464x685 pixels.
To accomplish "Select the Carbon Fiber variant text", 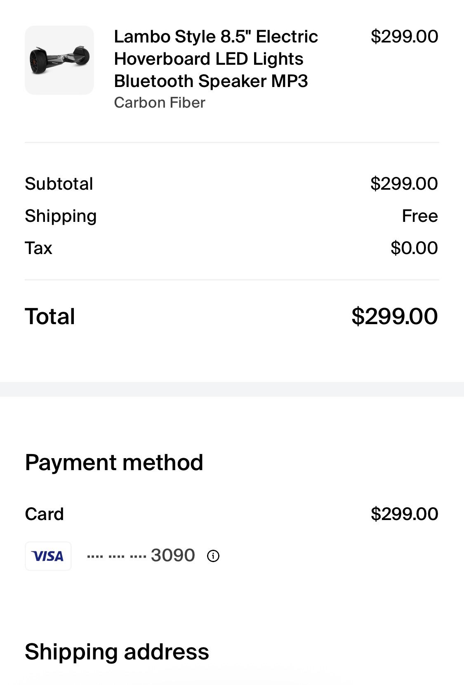I will click(x=160, y=103).
